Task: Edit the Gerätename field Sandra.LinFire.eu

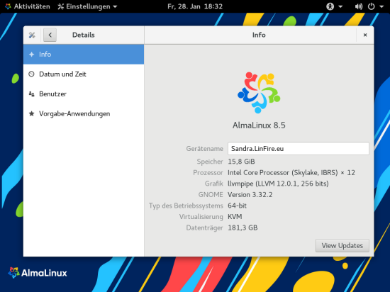Action: [299, 149]
